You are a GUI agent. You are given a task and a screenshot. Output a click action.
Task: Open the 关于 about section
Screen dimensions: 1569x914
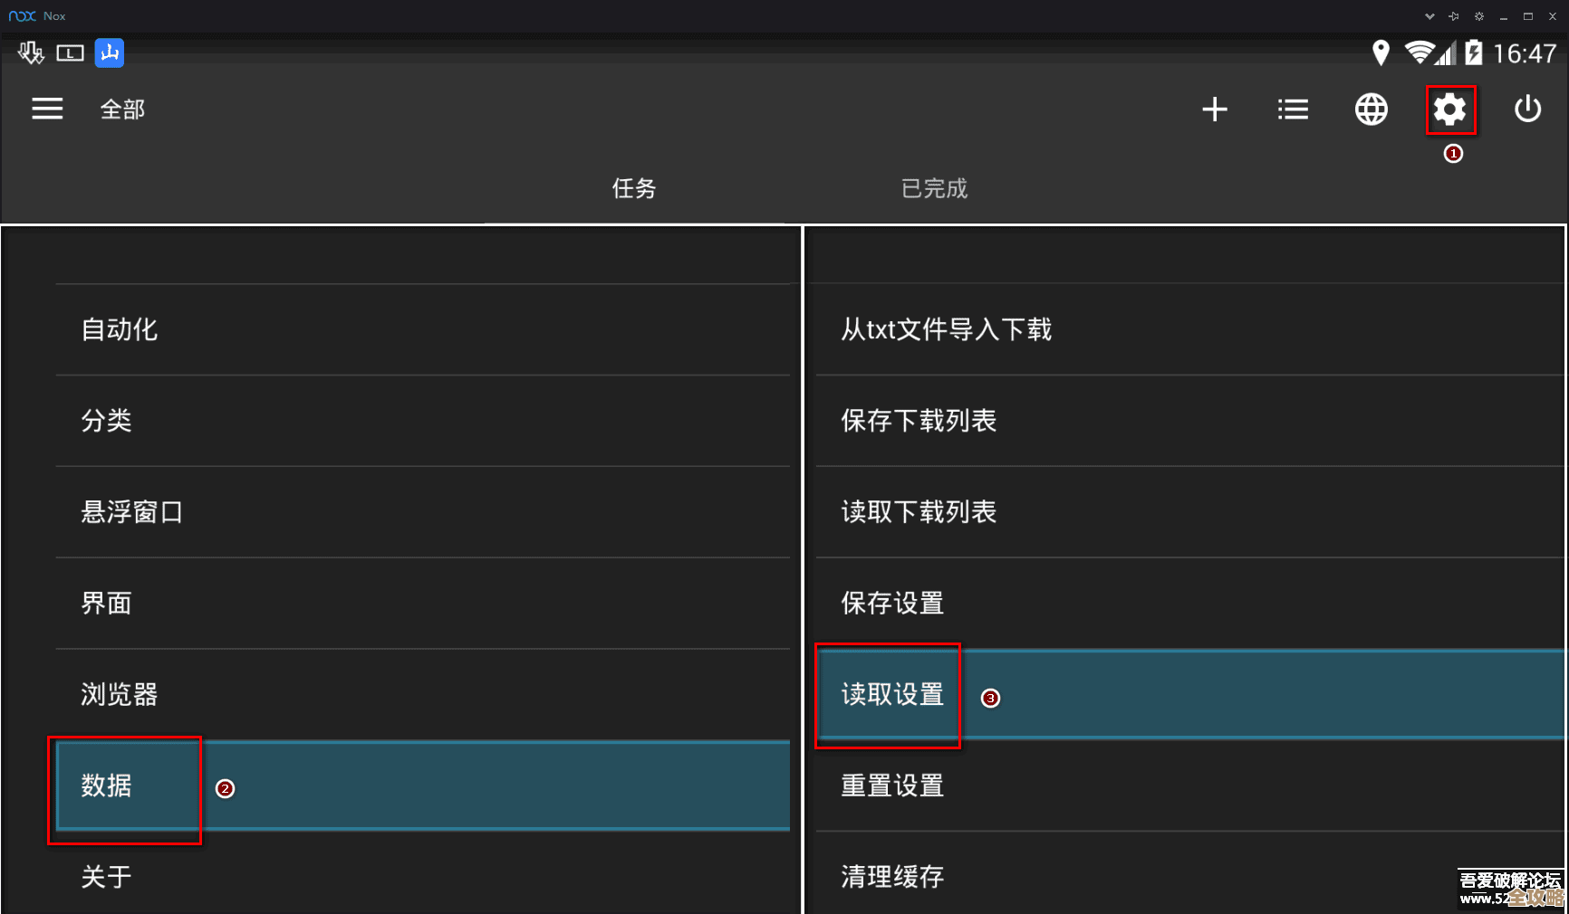pos(106,876)
